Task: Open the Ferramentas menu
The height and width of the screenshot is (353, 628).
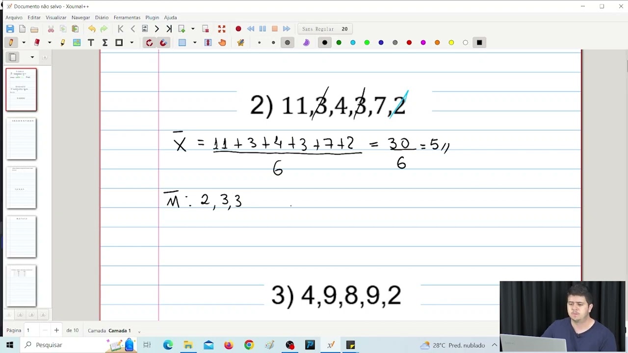Action: (127, 18)
